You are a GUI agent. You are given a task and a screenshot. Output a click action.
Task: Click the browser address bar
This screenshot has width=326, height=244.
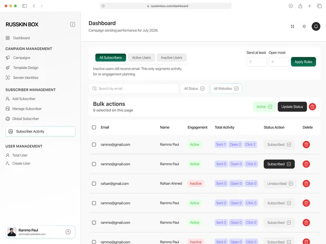(165, 6)
